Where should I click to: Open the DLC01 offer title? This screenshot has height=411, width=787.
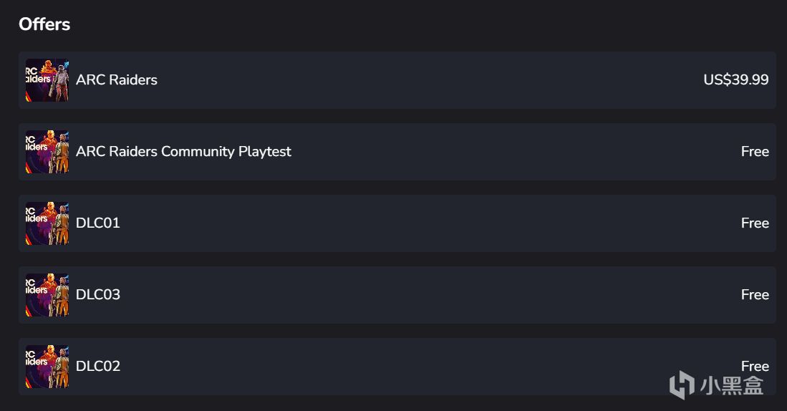point(98,223)
